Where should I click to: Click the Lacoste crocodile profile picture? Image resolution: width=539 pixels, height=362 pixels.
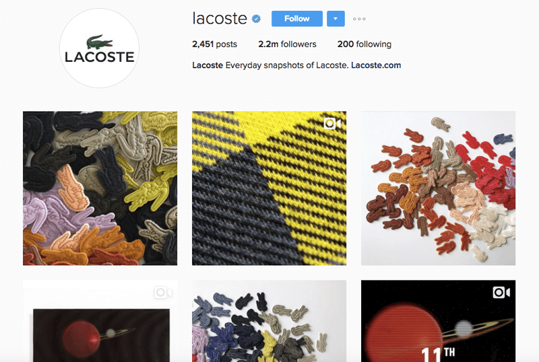[99, 48]
